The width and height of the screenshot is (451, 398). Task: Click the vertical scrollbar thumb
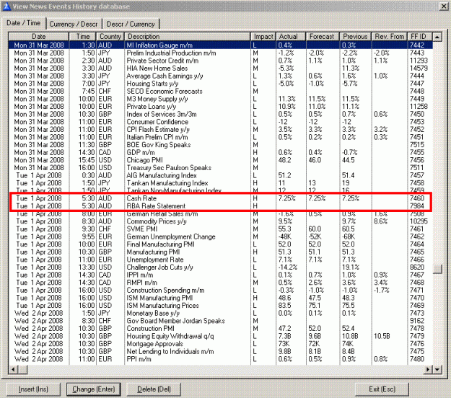pos(437,269)
